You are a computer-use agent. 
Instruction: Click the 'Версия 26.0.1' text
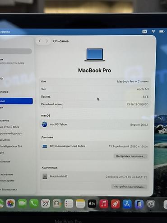click(x=139, y=125)
